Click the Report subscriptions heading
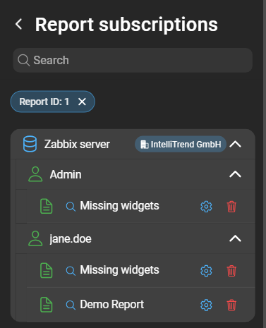 [x=126, y=25]
